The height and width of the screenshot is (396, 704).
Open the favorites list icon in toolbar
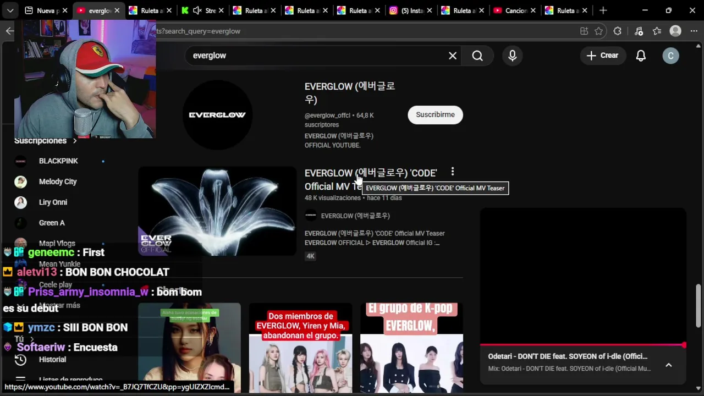(x=657, y=31)
